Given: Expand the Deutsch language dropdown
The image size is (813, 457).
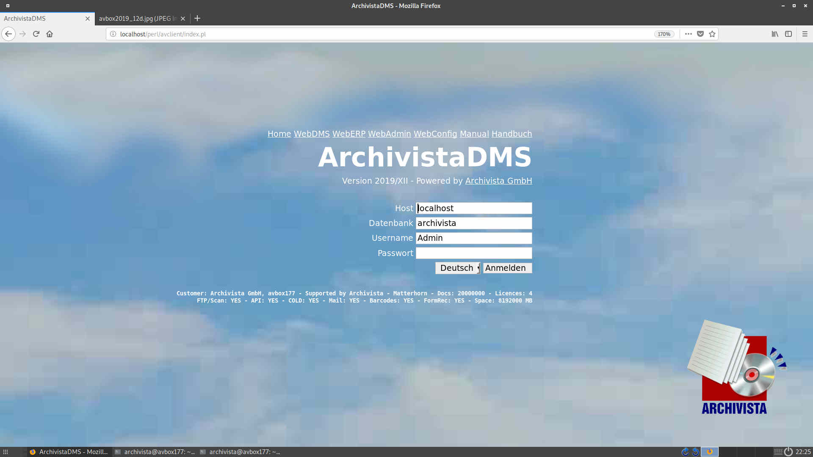Looking at the screenshot, I should tap(458, 268).
